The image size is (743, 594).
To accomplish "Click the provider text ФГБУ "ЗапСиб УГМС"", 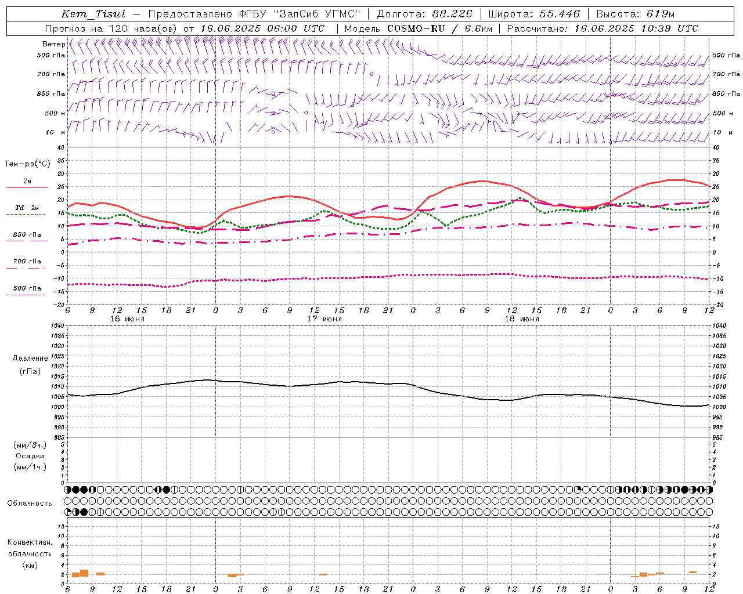I will [299, 14].
